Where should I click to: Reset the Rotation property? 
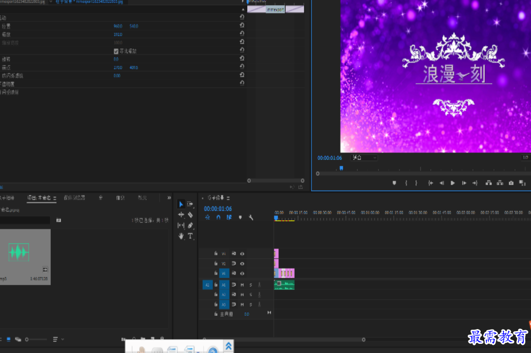tap(242, 58)
